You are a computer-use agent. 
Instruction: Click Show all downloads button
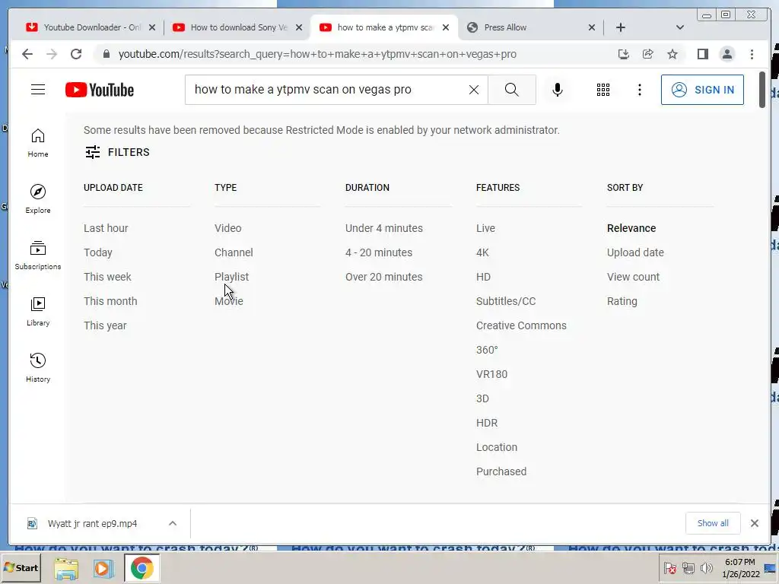tap(713, 523)
